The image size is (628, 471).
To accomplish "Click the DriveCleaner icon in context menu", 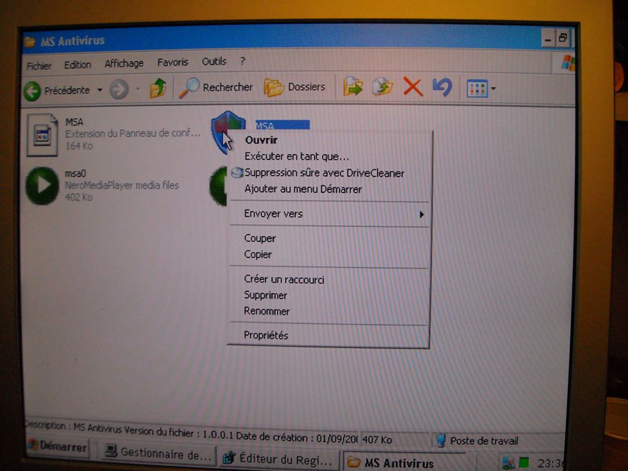I will pos(237,172).
